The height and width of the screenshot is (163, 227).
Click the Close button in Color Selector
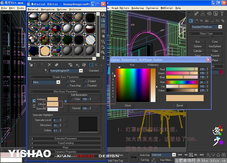128,105
